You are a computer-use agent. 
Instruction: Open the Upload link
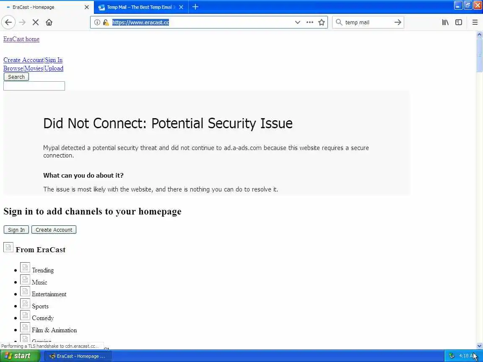coord(54,68)
